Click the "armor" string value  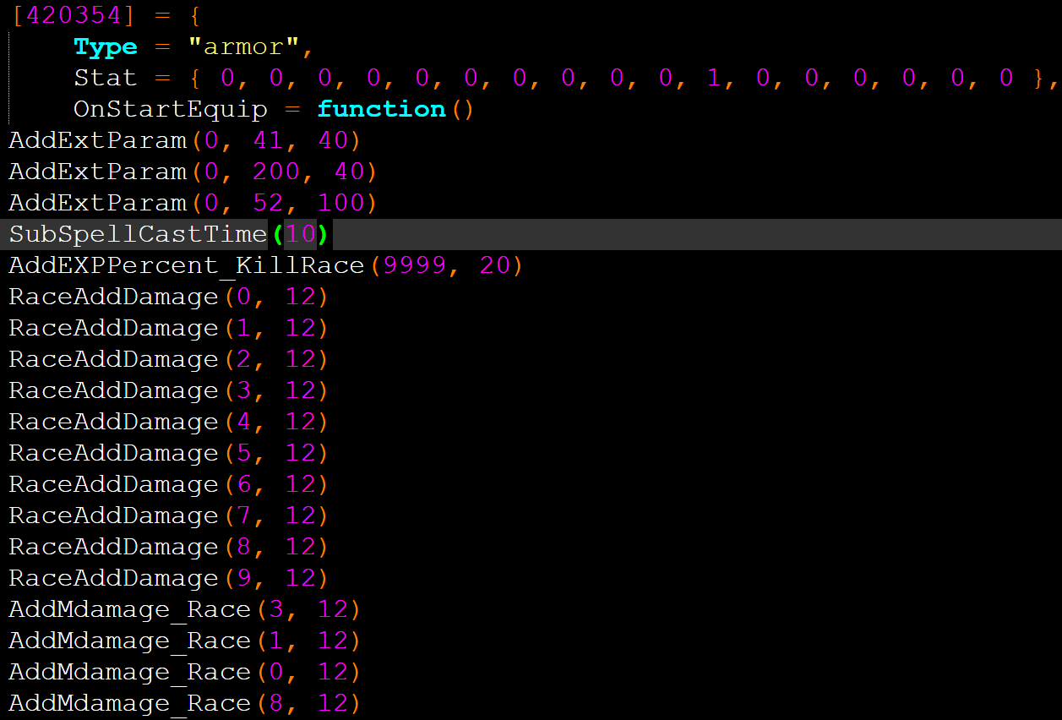point(242,46)
